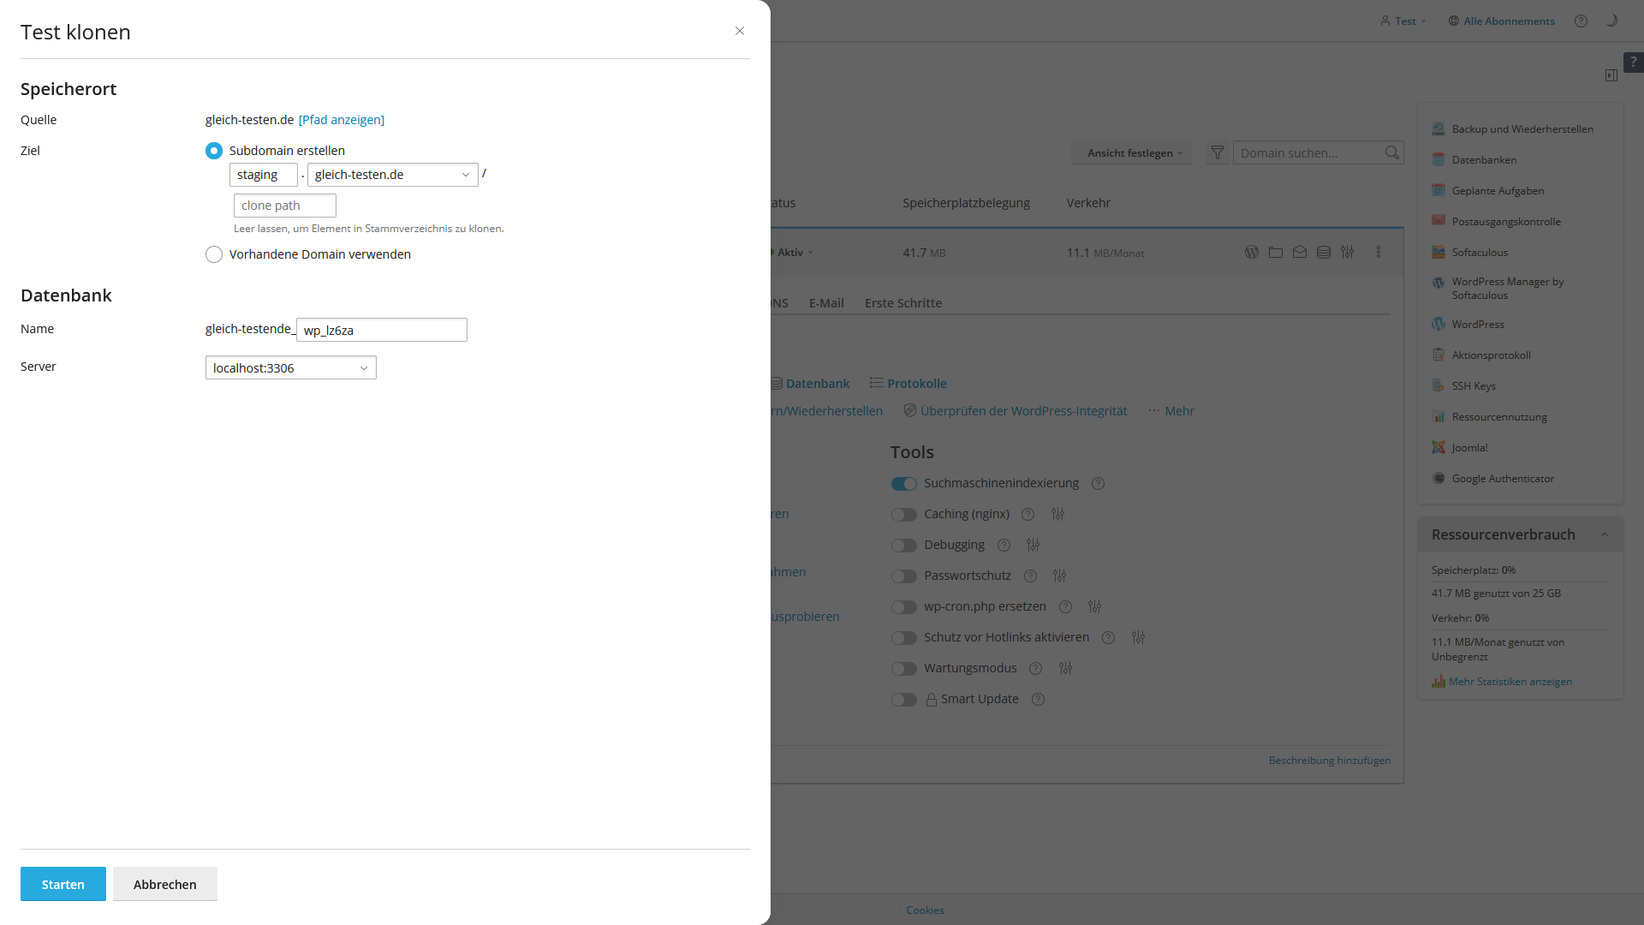1644x925 pixels.
Task: Open Pfad anzeigen next to gleich-testen.de
Action: (x=341, y=119)
